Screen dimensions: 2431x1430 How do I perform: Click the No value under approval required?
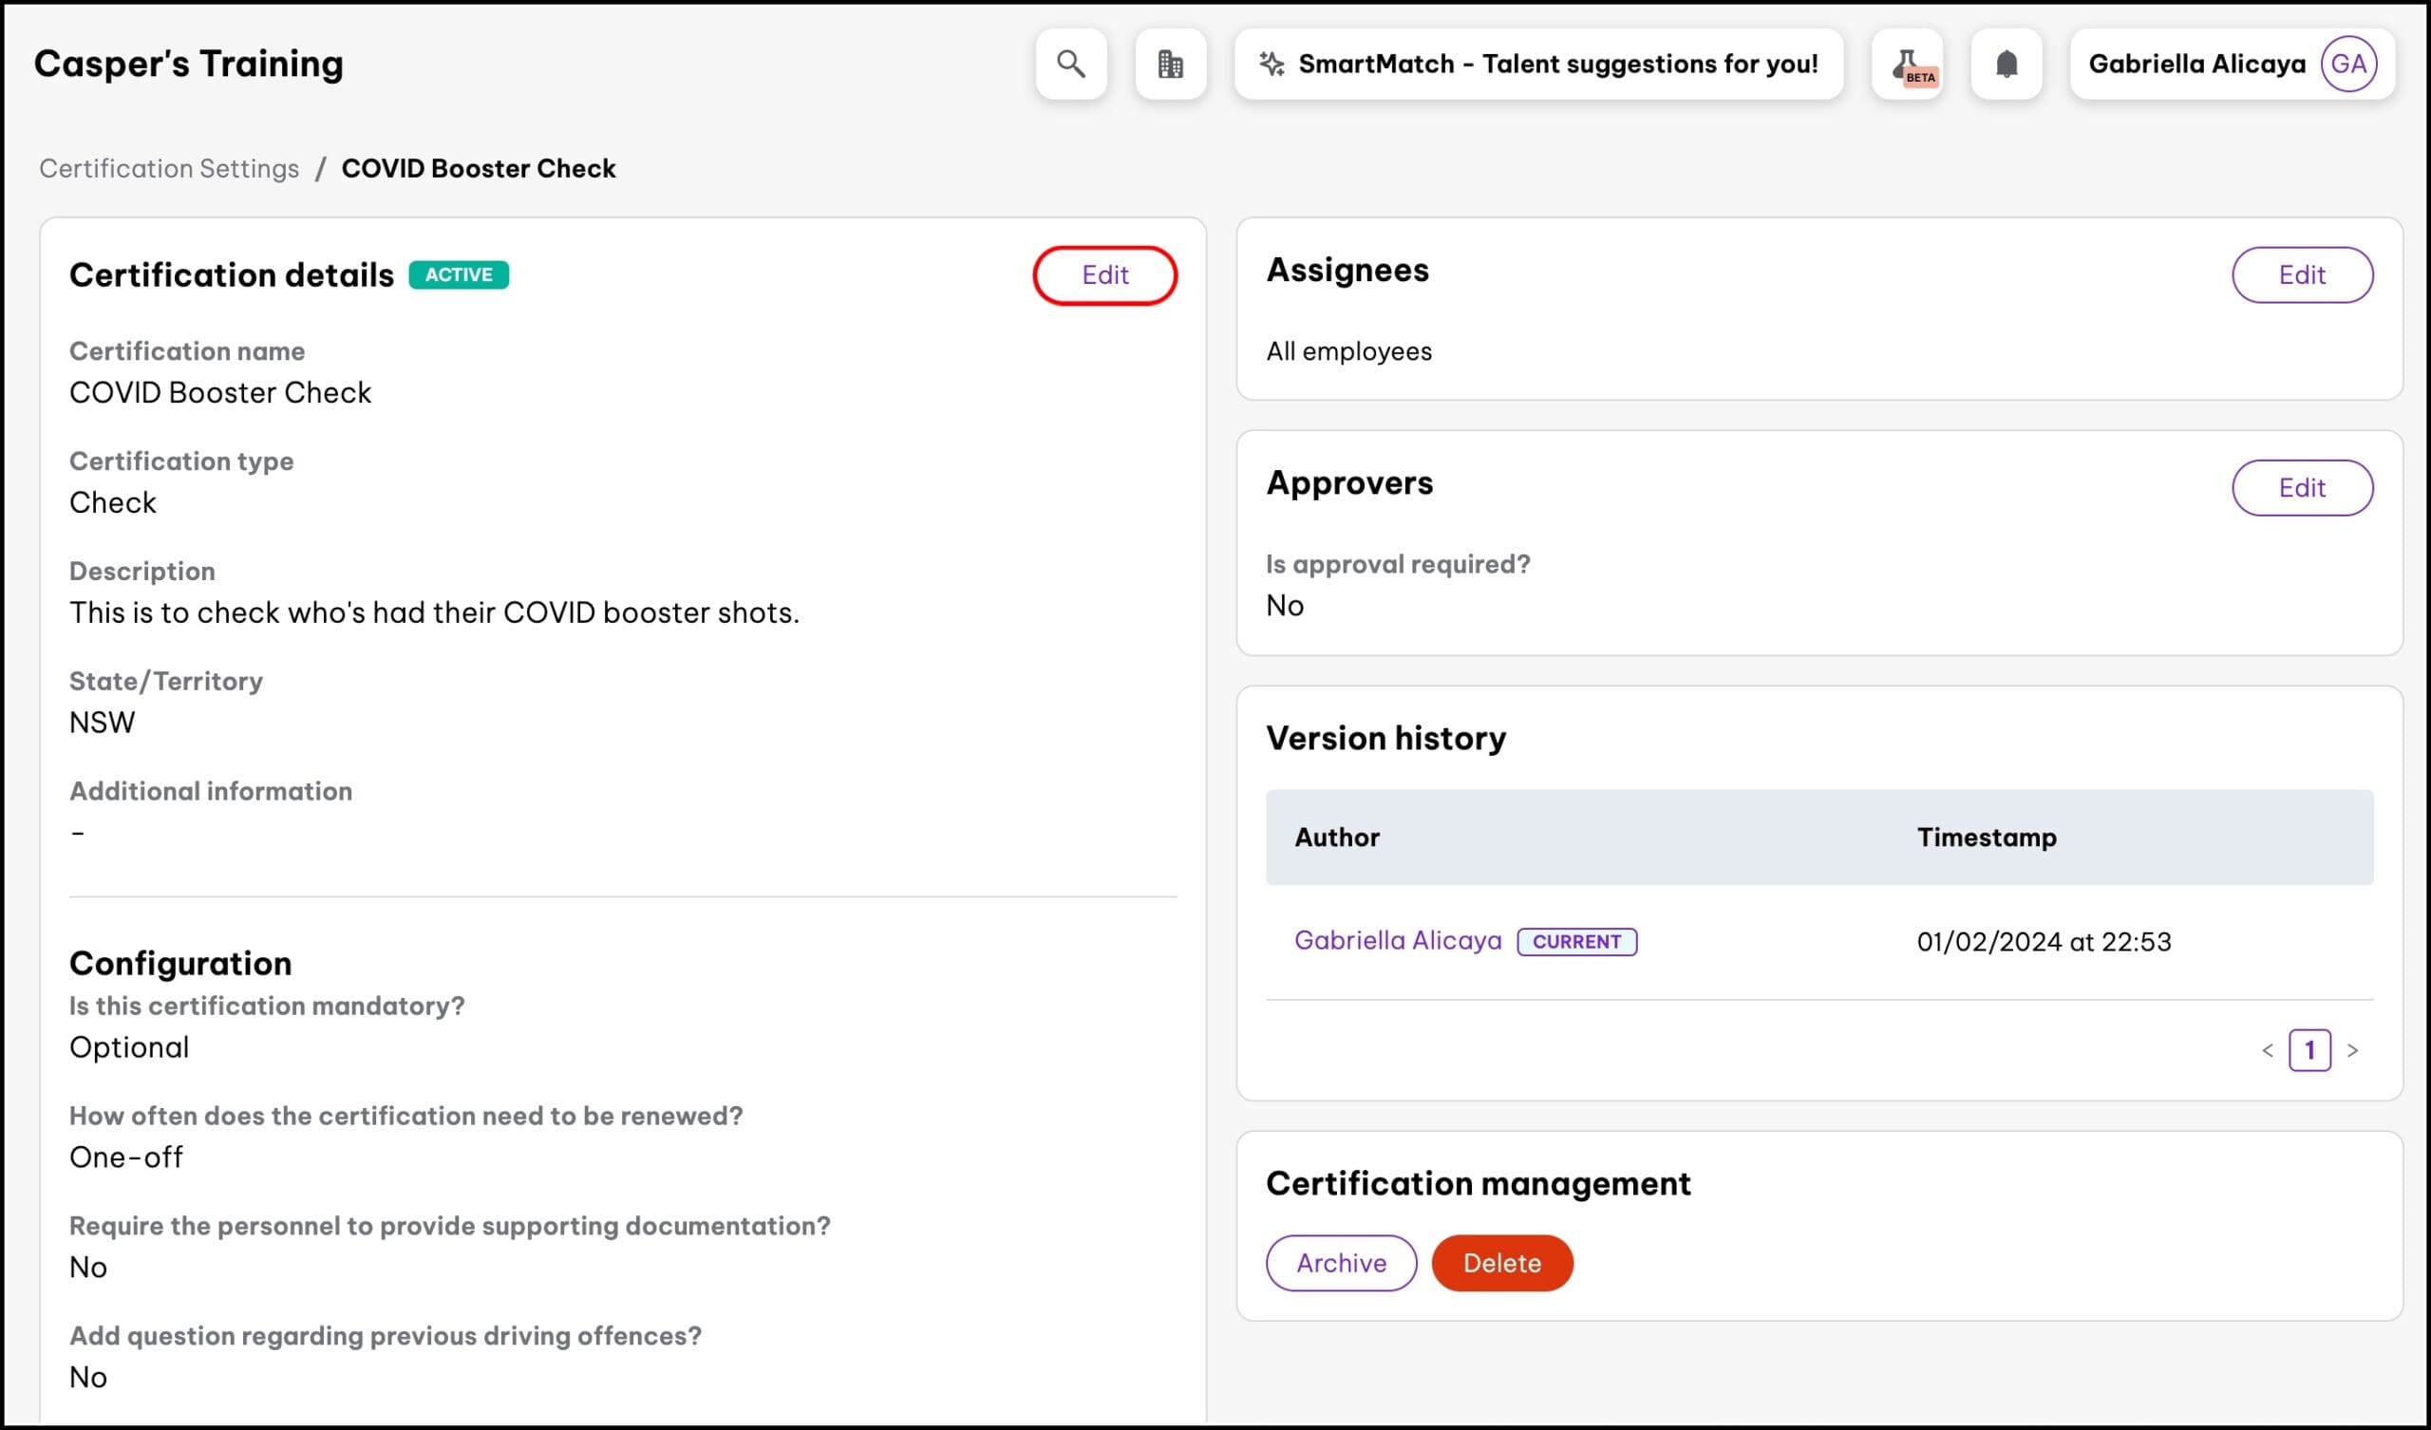click(x=1284, y=605)
